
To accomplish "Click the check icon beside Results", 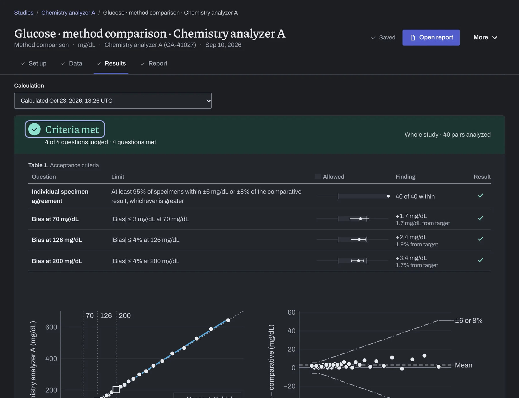I will (99, 64).
